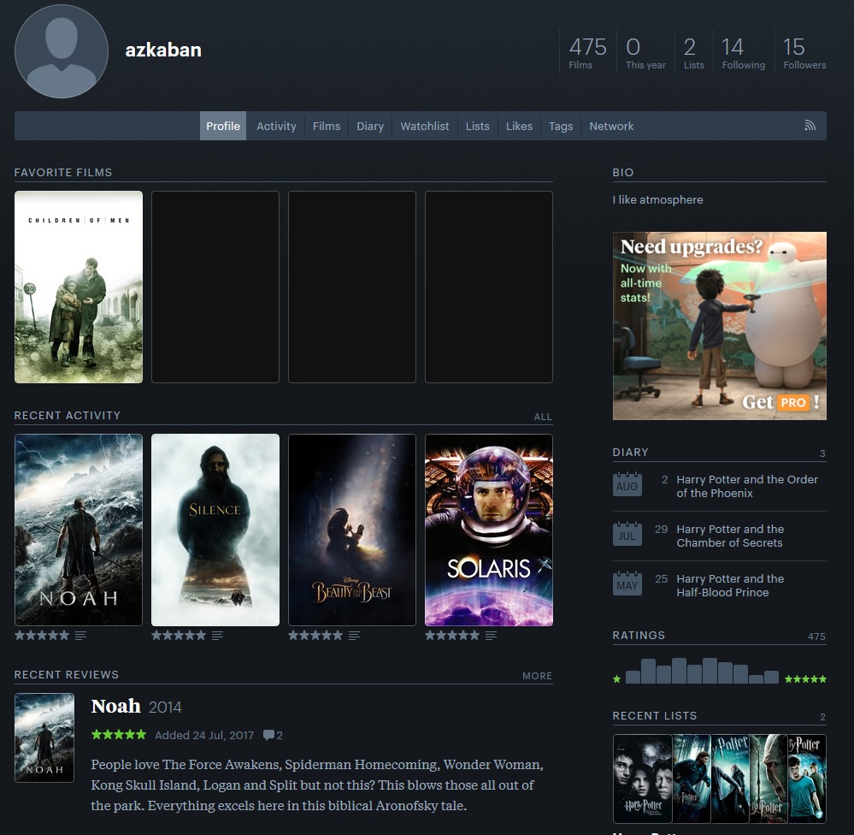Open the 0 This year stat
854x835 pixels.
(645, 53)
